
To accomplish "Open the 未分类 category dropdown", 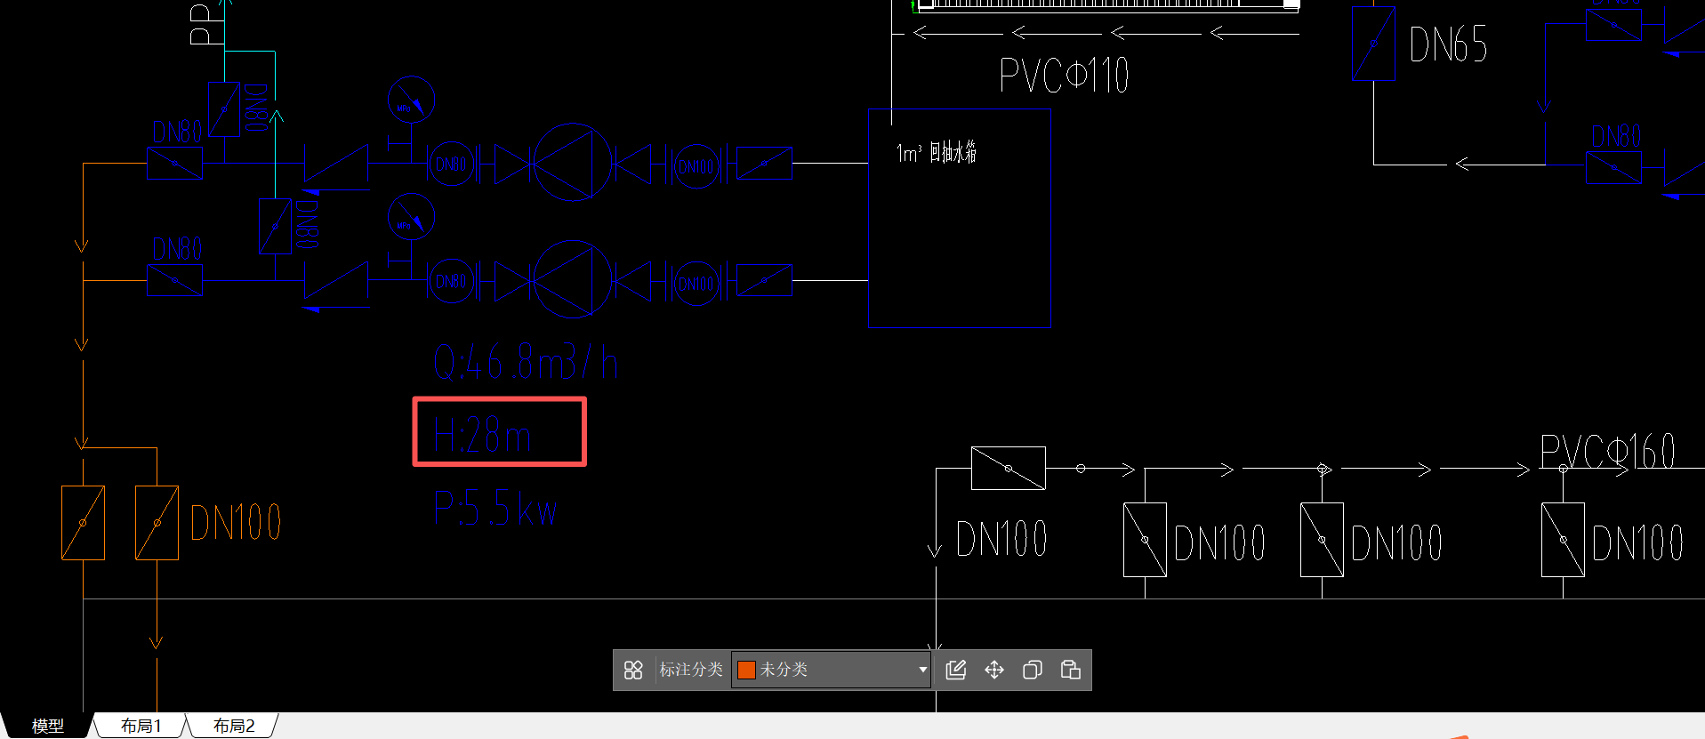I will pyautogui.click(x=831, y=670).
